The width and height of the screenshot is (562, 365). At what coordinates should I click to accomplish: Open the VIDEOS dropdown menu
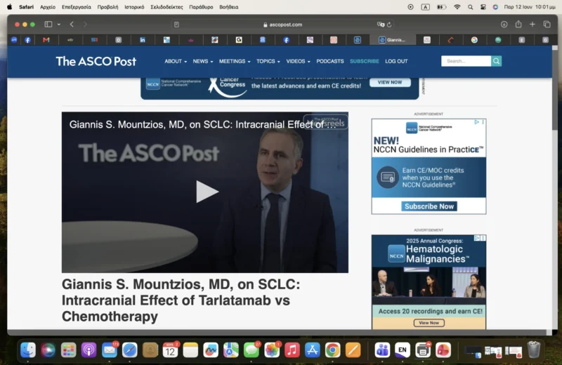coord(298,61)
